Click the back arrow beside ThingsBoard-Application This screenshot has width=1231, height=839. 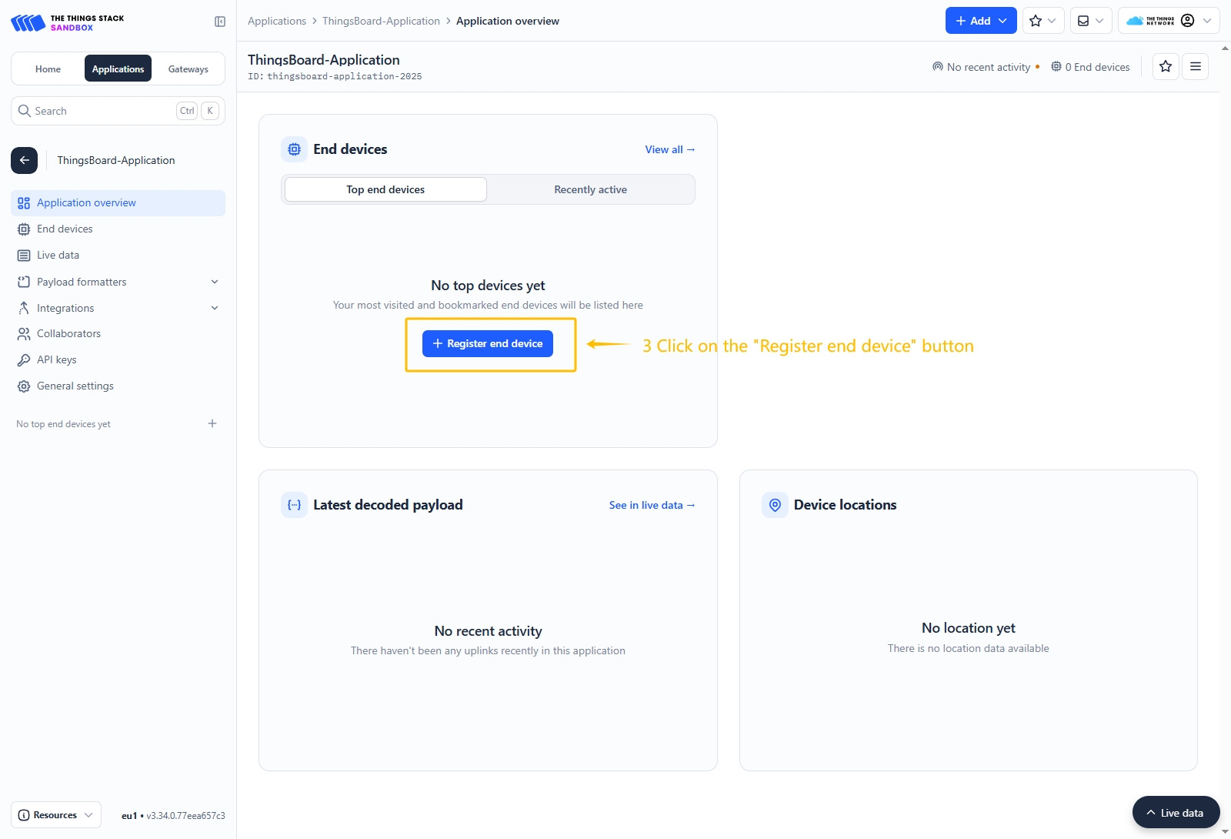[24, 160]
